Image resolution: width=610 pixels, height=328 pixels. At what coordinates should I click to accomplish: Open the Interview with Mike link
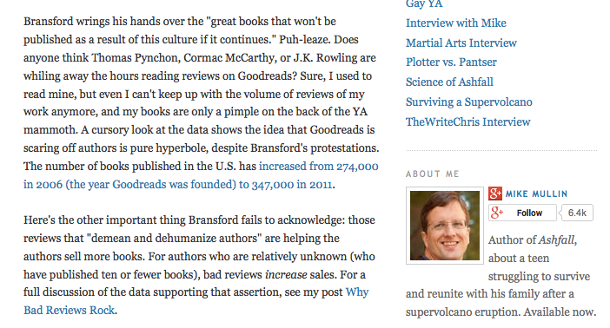point(456,23)
